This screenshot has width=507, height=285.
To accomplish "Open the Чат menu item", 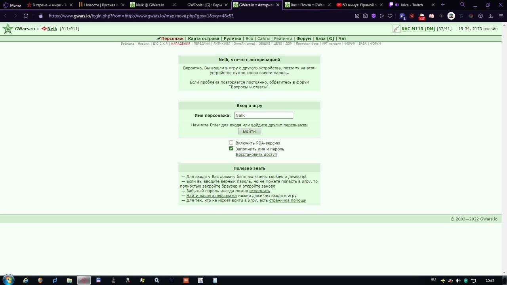I will [342, 38].
